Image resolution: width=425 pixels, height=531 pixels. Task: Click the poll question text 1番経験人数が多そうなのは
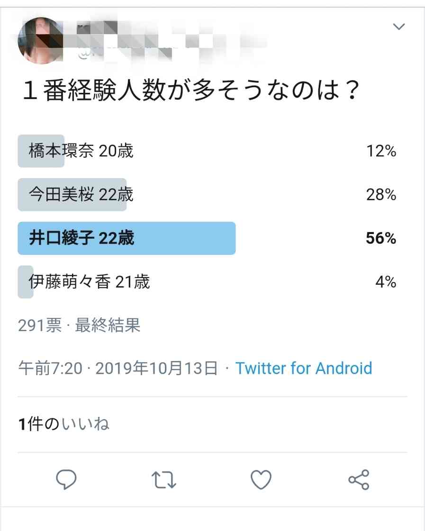[x=191, y=90]
